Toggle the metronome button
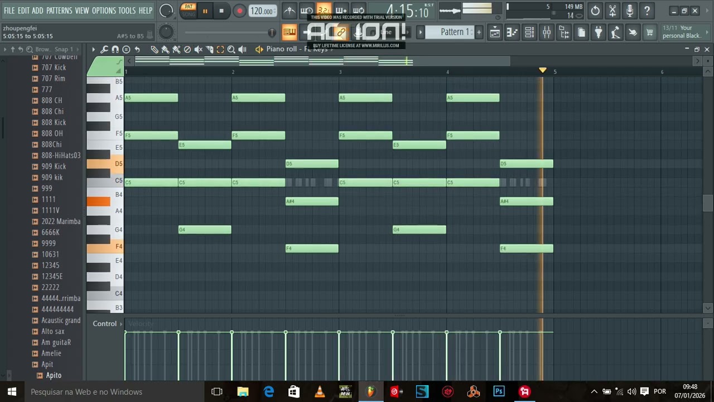This screenshot has height=402, width=714. (x=290, y=11)
